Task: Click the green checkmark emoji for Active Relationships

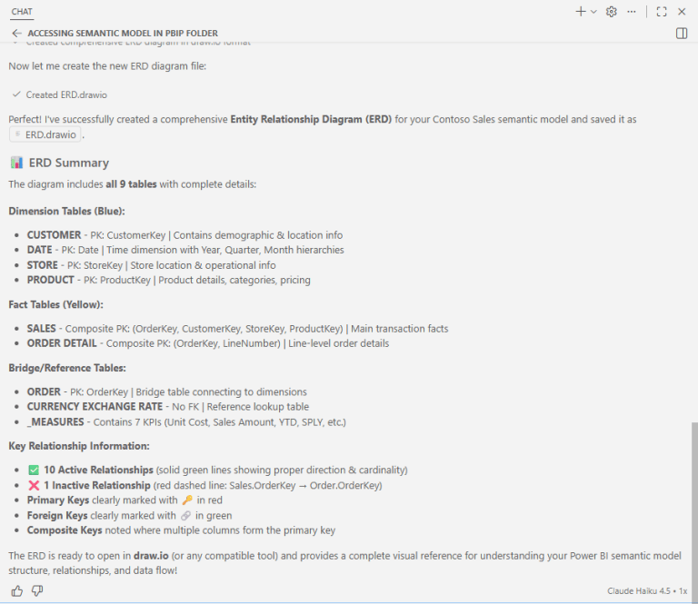Action: click(34, 470)
